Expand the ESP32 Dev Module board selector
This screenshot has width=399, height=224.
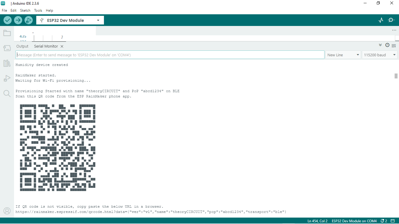coord(70,20)
